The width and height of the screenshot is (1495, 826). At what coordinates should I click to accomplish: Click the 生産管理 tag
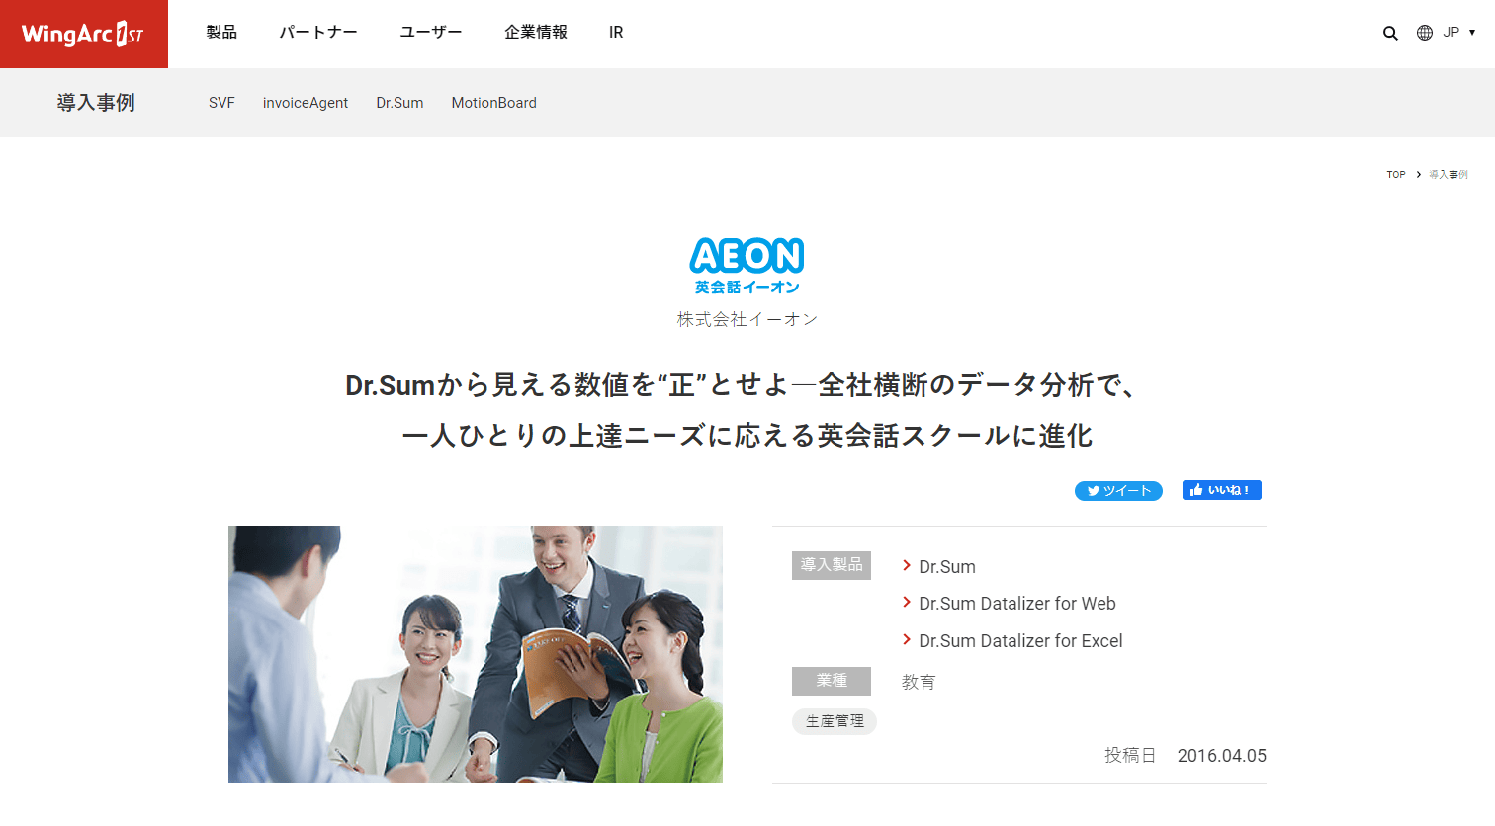point(835,721)
